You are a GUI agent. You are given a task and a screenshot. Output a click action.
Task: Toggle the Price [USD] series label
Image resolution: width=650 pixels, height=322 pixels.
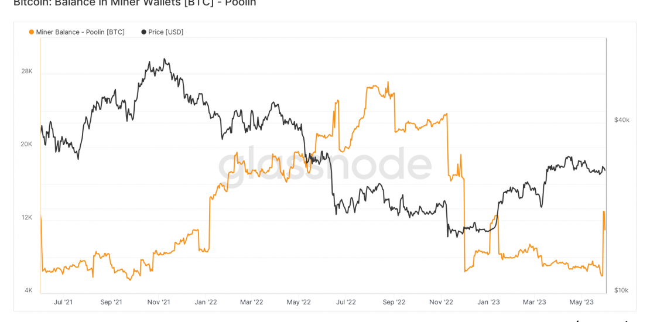166,32
